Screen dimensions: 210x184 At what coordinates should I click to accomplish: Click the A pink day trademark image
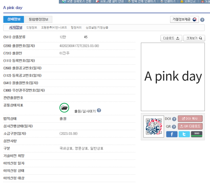coord(173,77)
